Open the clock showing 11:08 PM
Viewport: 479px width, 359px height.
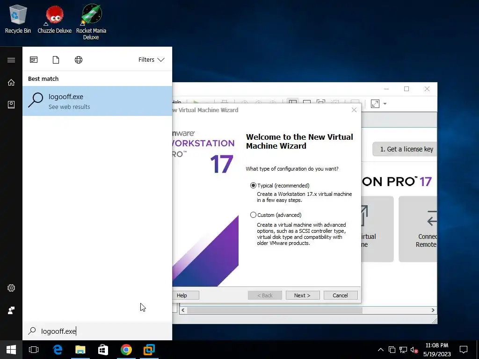click(x=437, y=350)
